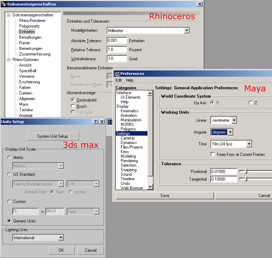Select Bruch radio button in Rhino

point(73,106)
